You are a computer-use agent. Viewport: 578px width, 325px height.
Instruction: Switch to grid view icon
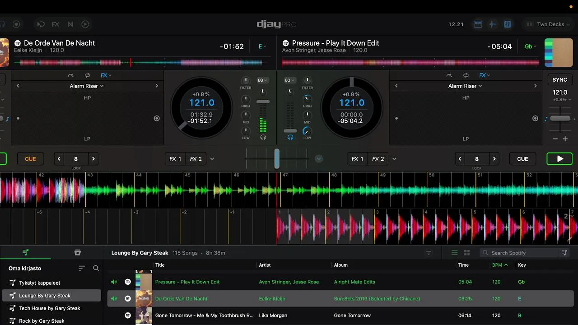coord(467,253)
